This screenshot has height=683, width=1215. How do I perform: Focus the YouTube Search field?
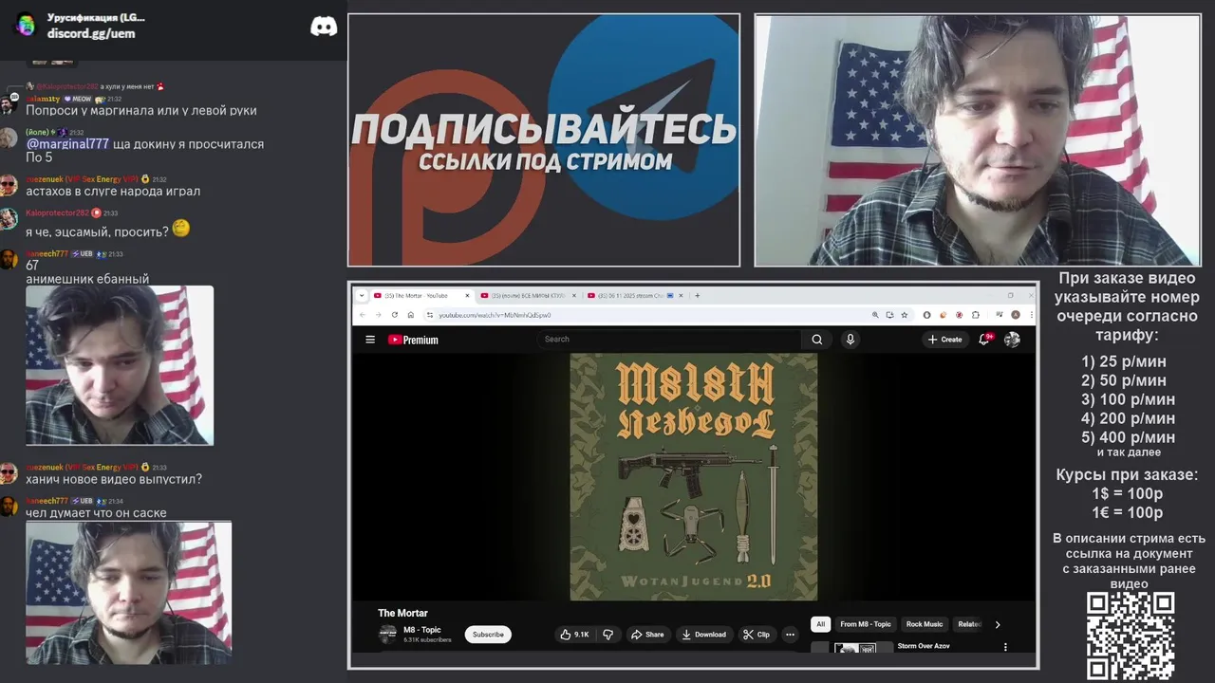click(x=669, y=340)
